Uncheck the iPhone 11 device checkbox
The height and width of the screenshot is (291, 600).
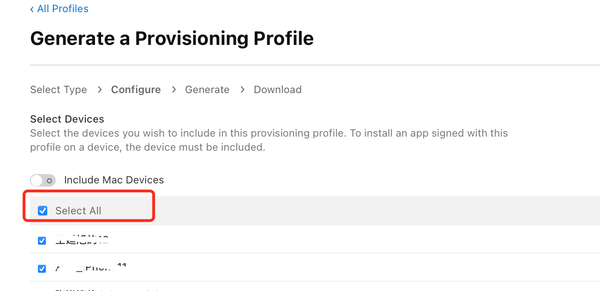click(x=42, y=269)
